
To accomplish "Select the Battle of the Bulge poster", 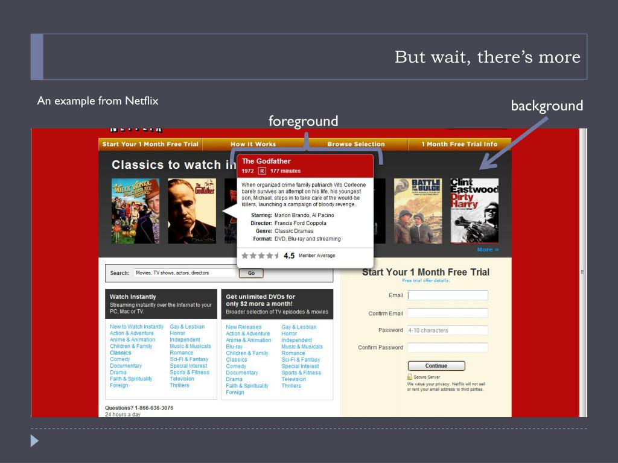I will point(418,211).
